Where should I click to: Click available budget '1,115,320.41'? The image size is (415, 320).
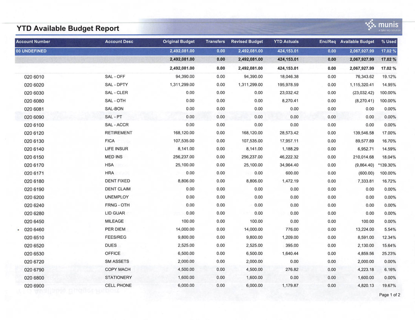[x=362, y=85]
